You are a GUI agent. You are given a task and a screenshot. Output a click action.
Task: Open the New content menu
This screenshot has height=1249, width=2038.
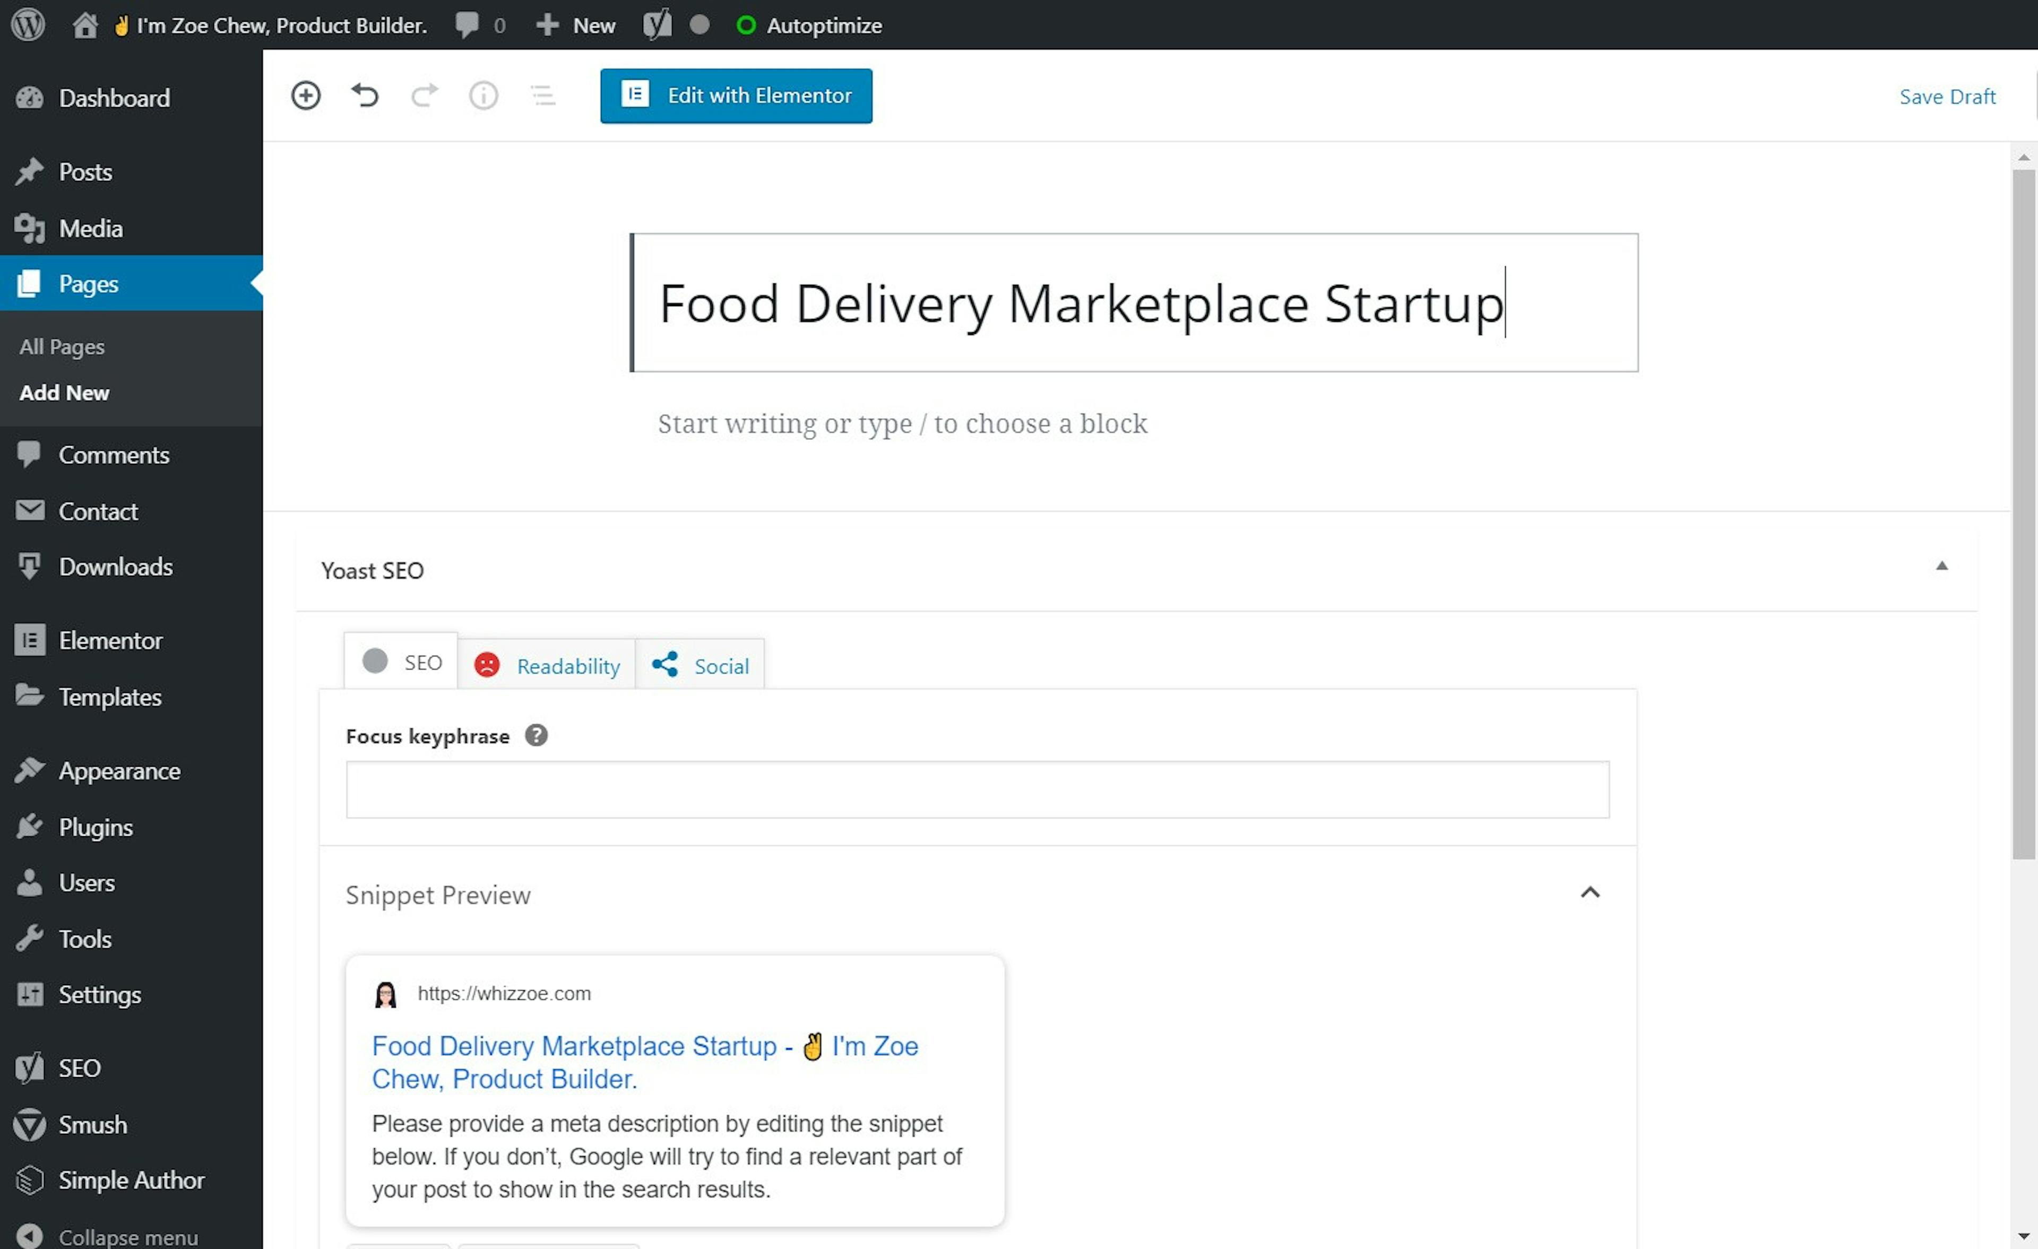(576, 25)
